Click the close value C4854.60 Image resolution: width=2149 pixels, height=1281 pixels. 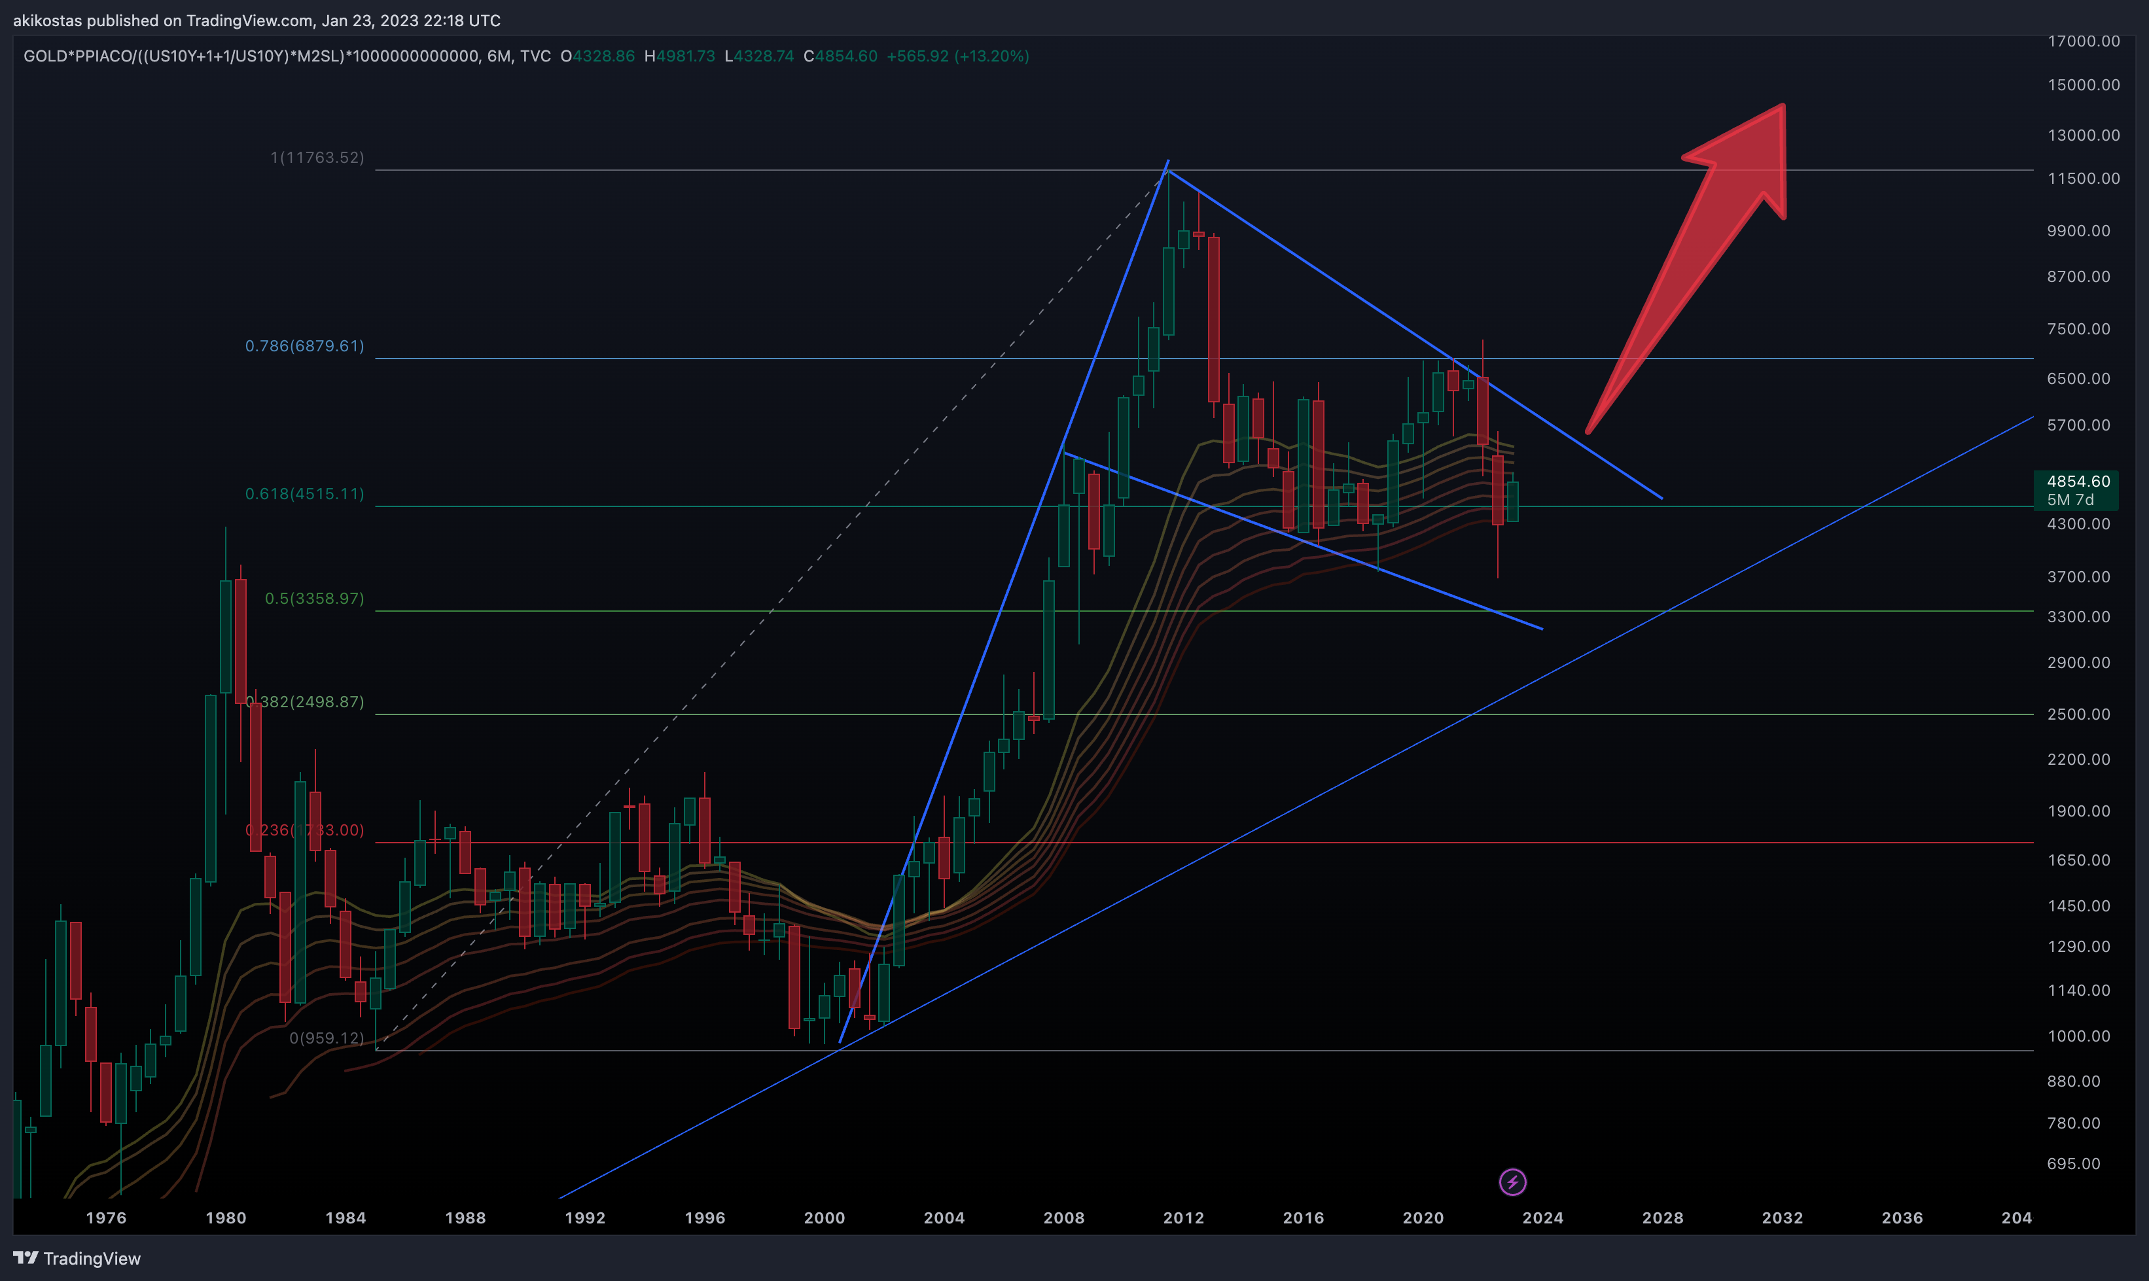click(840, 56)
